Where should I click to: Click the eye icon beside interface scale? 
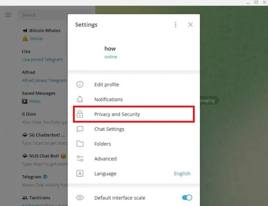(80, 198)
